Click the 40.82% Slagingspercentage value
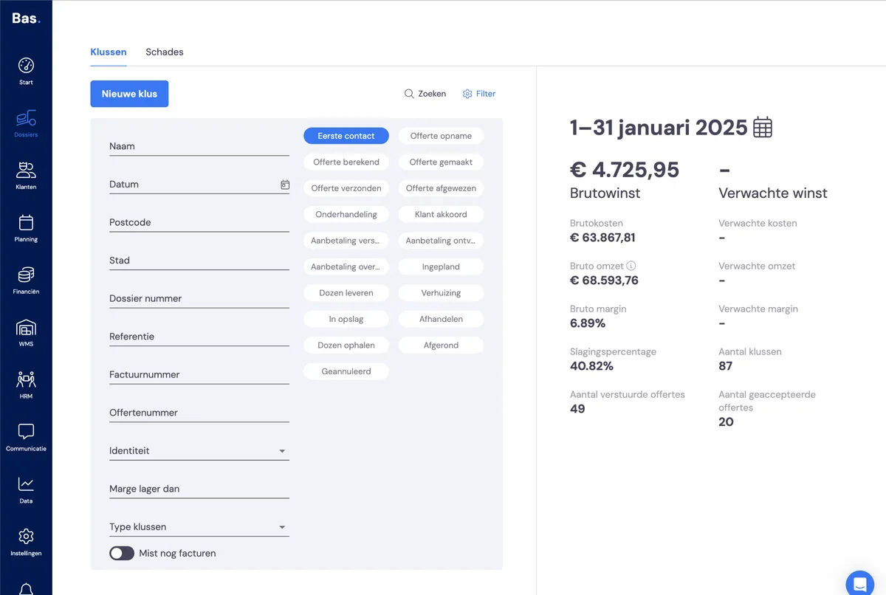The width and height of the screenshot is (886, 595). click(x=591, y=365)
